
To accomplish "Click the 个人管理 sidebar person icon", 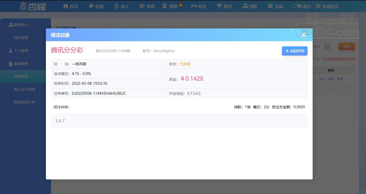I will [11, 51].
